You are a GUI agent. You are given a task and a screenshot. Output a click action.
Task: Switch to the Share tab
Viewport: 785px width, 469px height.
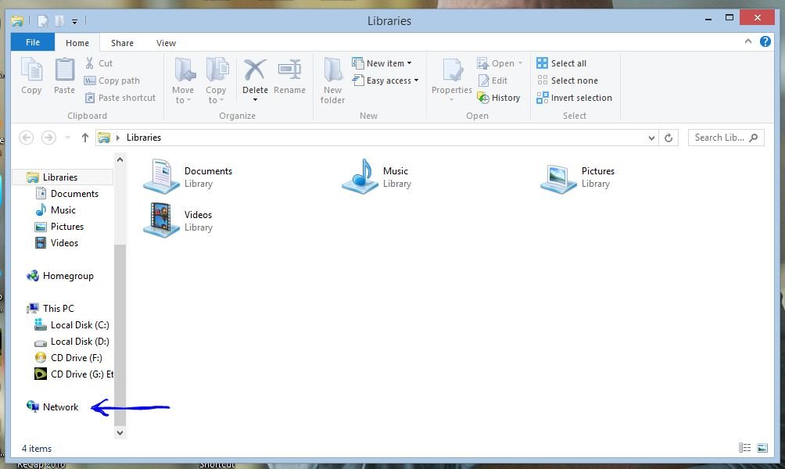tap(122, 43)
